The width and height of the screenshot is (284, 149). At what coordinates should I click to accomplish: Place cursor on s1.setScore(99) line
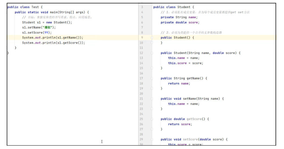(x=37, y=33)
